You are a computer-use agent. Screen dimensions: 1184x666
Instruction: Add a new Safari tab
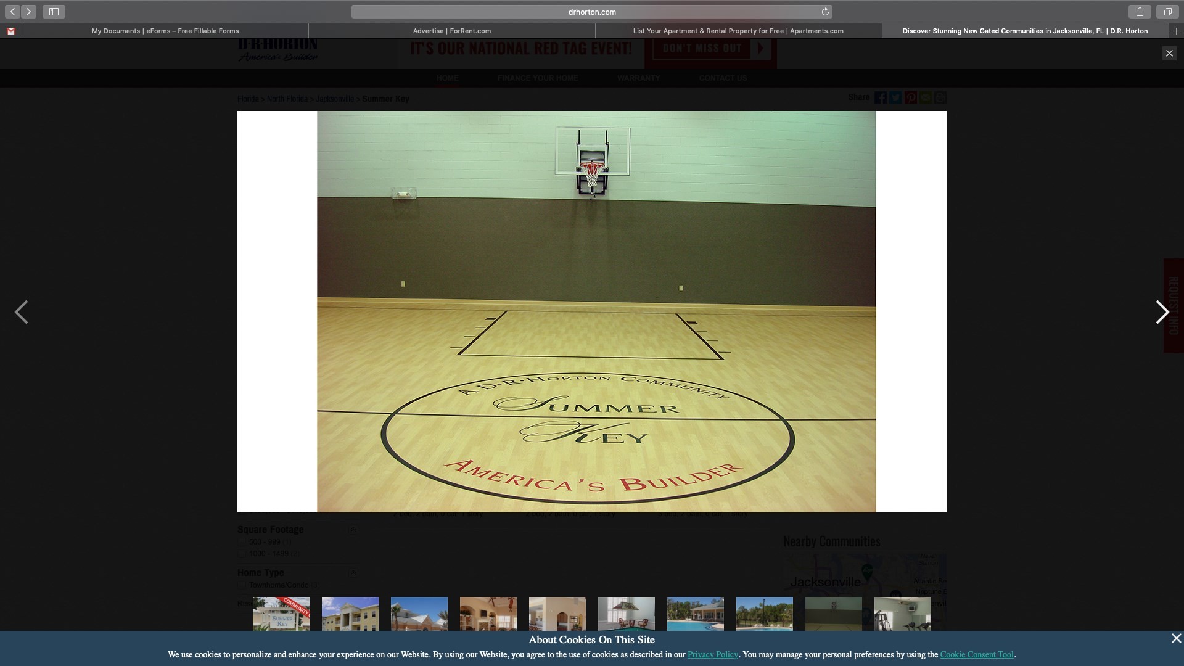(x=1176, y=31)
